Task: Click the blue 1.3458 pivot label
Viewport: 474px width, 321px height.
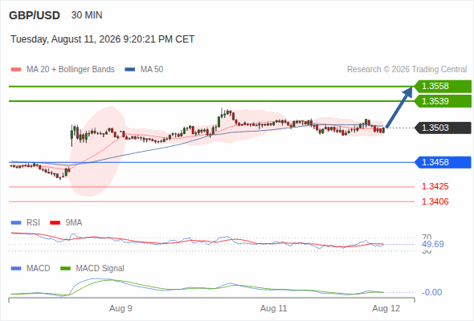Action: (x=443, y=162)
